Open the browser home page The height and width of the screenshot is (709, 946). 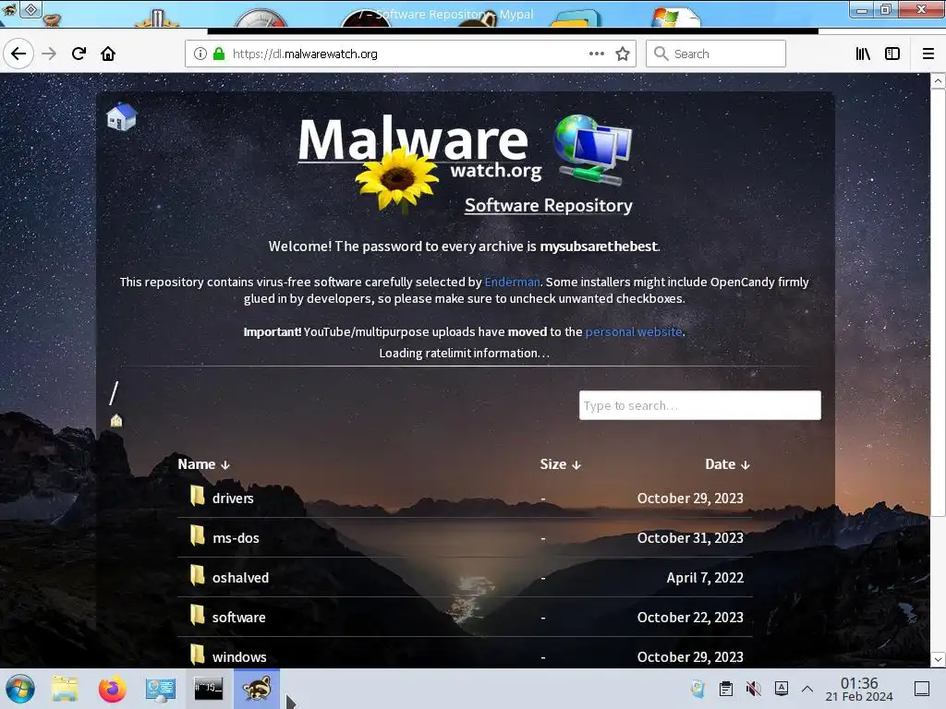[x=108, y=54]
